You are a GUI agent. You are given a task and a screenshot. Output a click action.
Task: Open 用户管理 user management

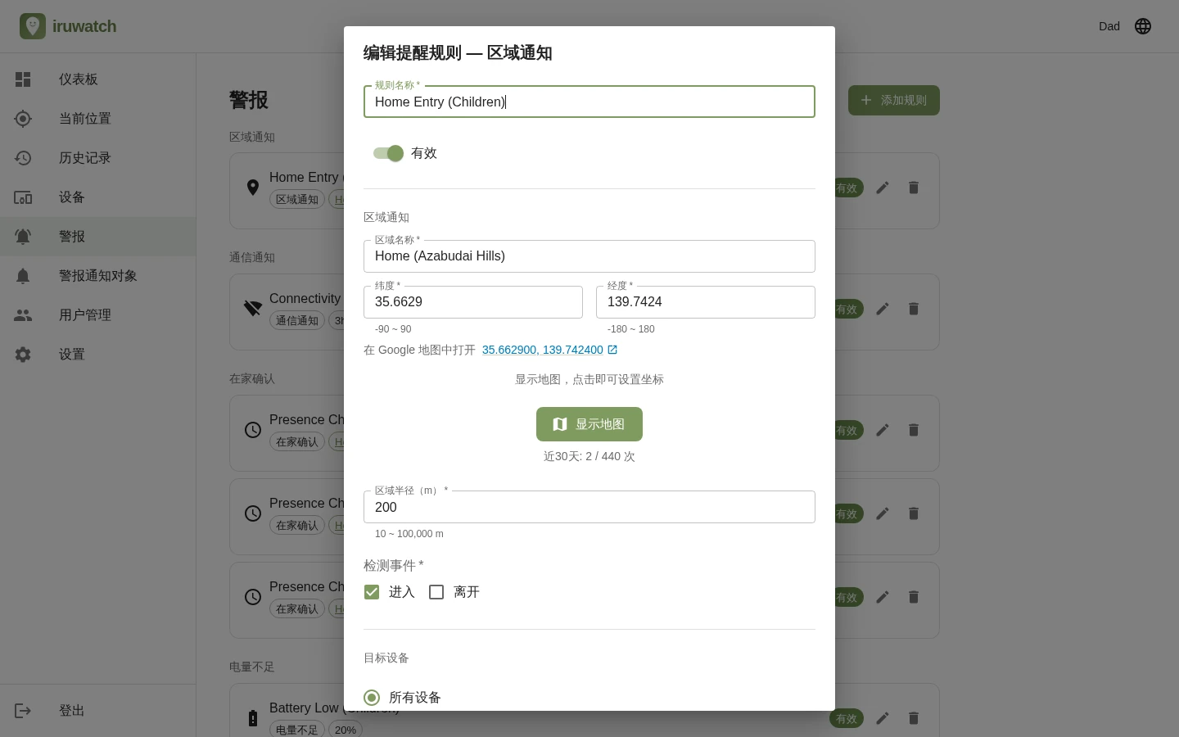pyautogui.click(x=98, y=315)
